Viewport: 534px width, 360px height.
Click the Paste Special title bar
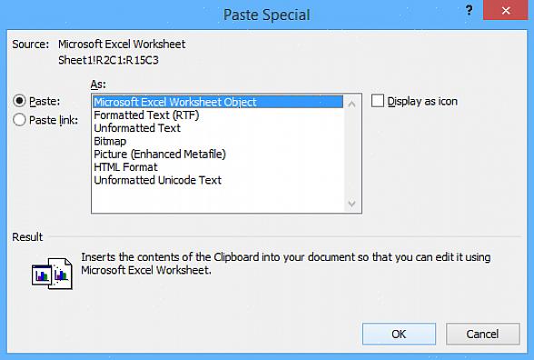tap(266, 15)
